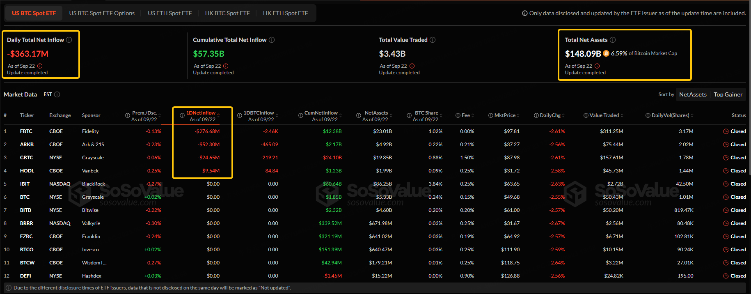Click info icon beside DailyChg header
Screen dimensions: 751x294
coord(536,115)
